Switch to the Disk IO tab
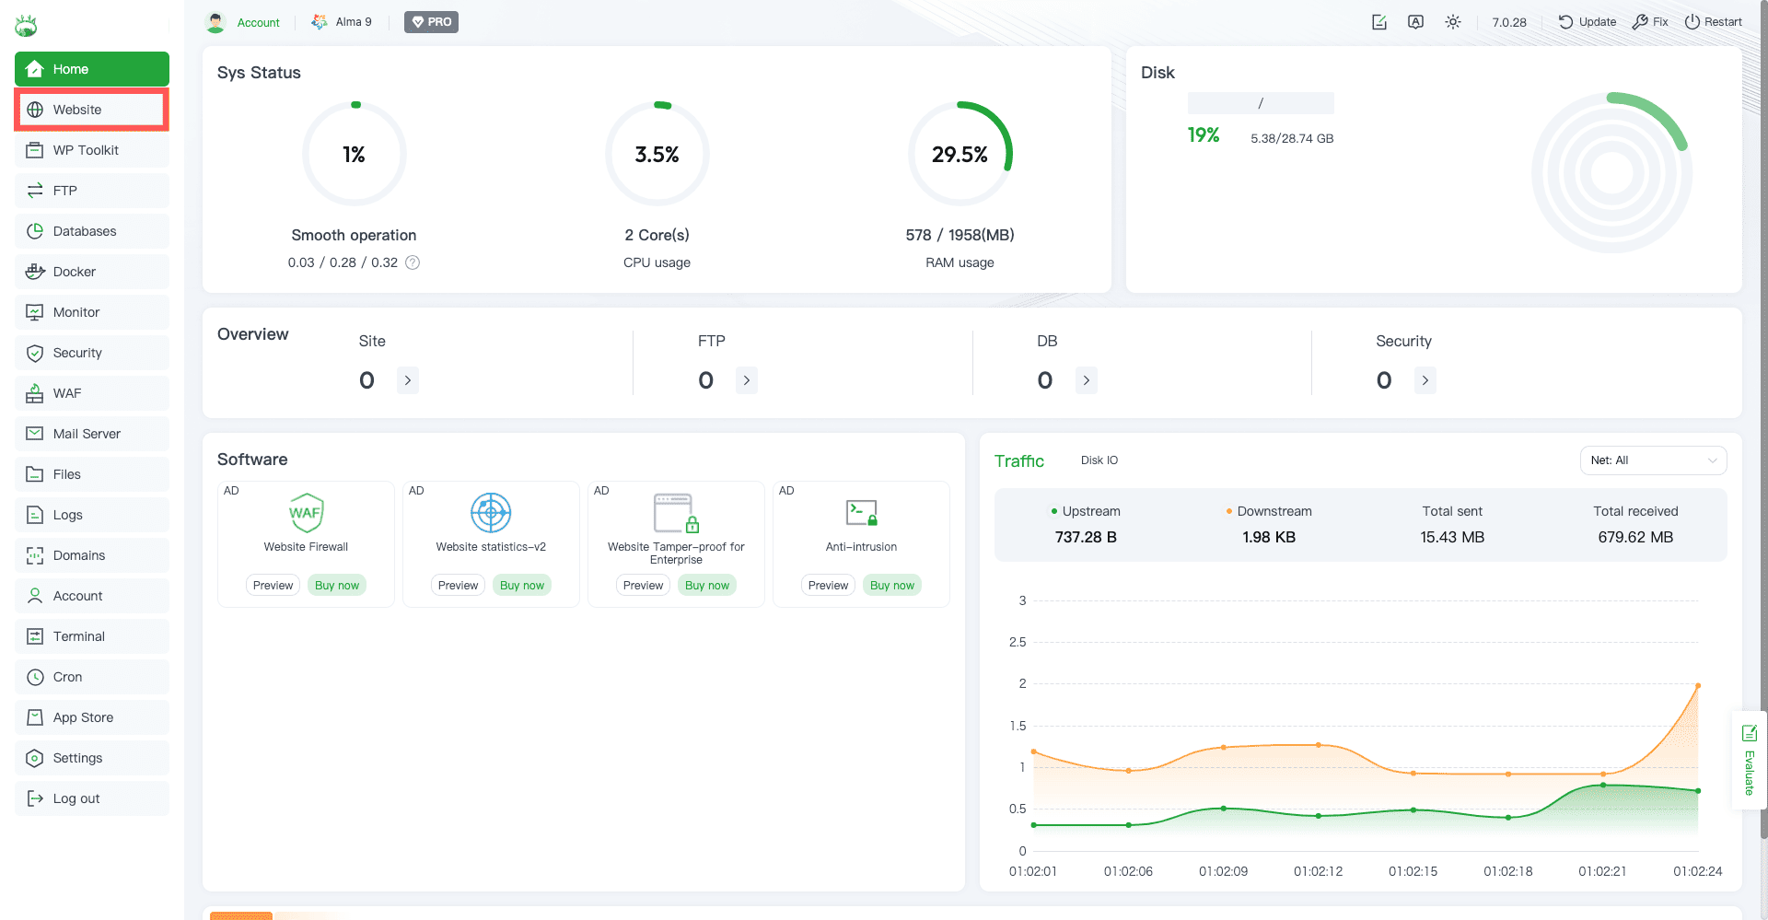This screenshot has width=1768, height=920. pos(1099,460)
